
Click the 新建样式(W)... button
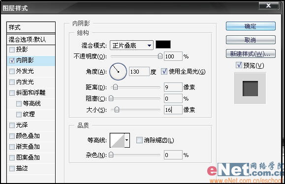251,53
